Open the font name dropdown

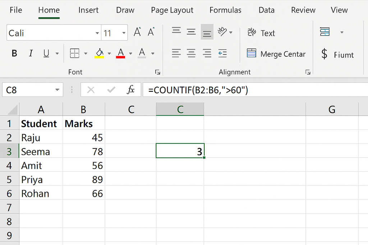(97, 32)
